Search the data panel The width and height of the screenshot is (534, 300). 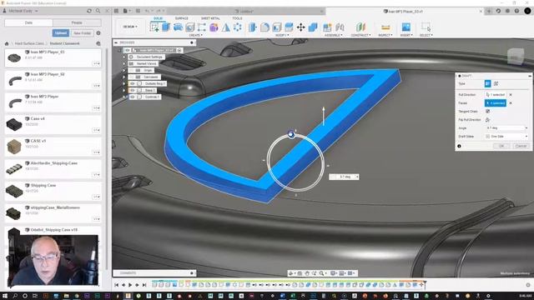98,11
